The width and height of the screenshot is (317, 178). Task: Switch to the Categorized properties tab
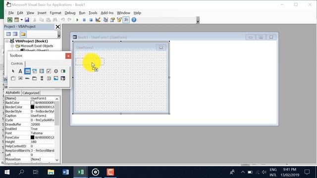pos(31,93)
